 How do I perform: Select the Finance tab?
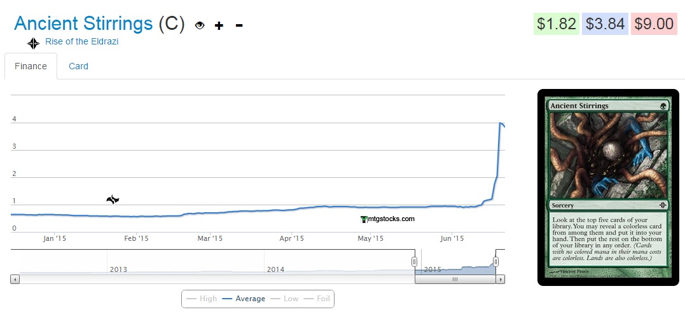click(31, 66)
